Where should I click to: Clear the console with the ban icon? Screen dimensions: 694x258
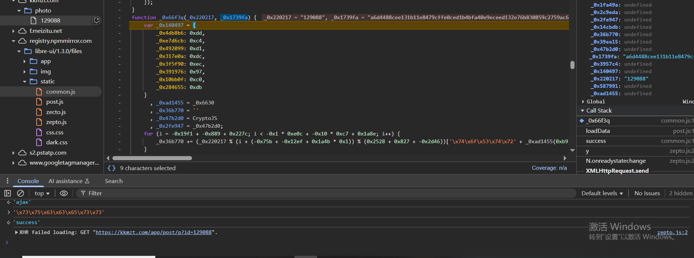[x=21, y=193]
